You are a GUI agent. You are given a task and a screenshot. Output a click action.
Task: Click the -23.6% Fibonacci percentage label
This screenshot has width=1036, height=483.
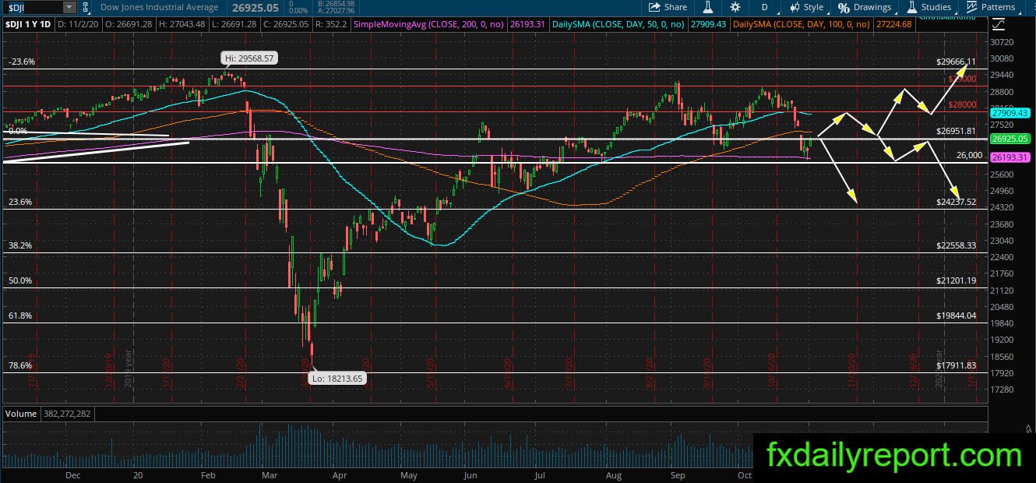(x=21, y=62)
